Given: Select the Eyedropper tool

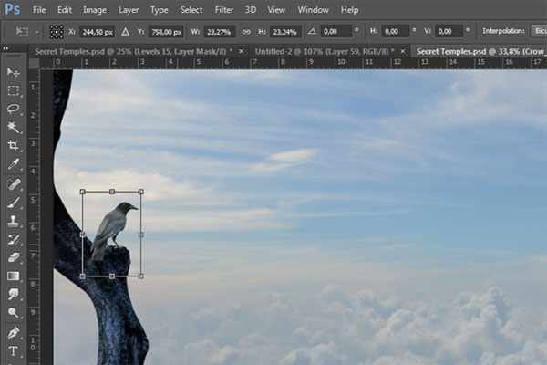Looking at the screenshot, I should point(14,165).
